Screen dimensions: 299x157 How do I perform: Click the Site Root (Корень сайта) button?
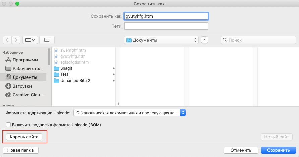(24, 137)
